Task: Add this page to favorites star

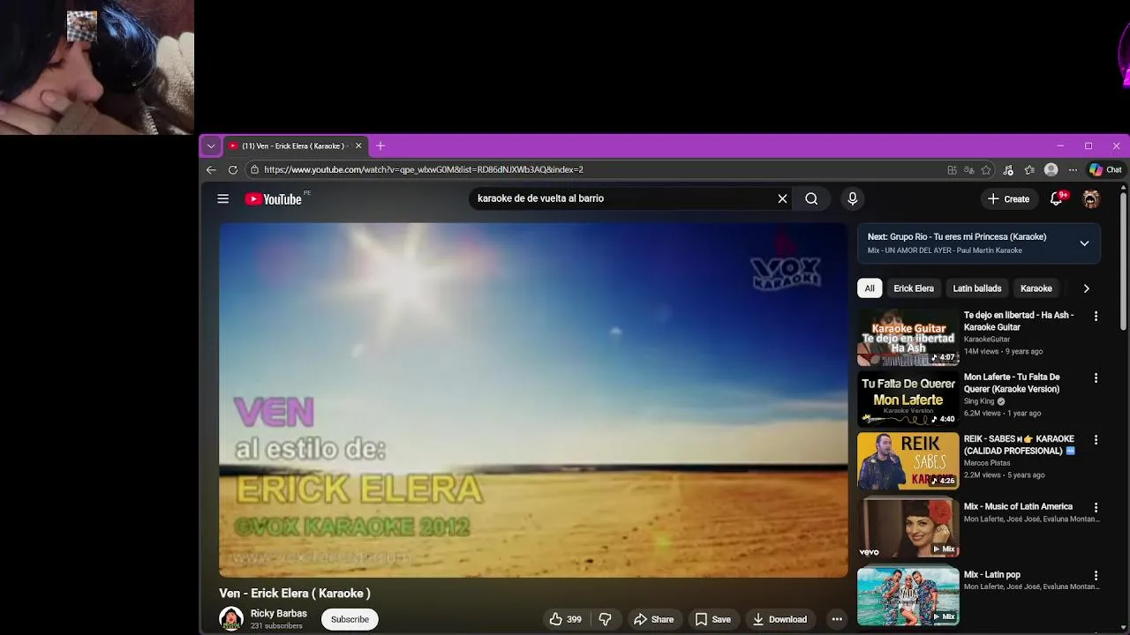Action: tap(986, 169)
